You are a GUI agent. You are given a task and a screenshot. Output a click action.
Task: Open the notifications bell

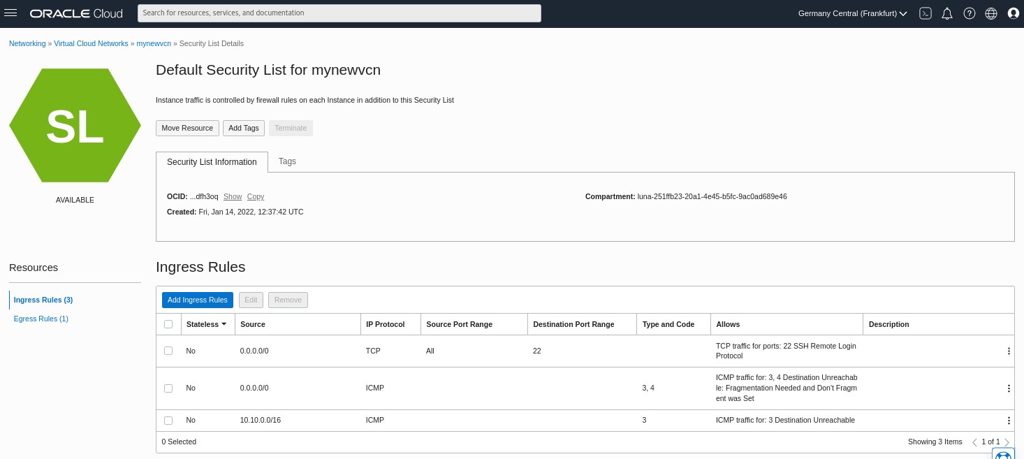[x=947, y=13]
